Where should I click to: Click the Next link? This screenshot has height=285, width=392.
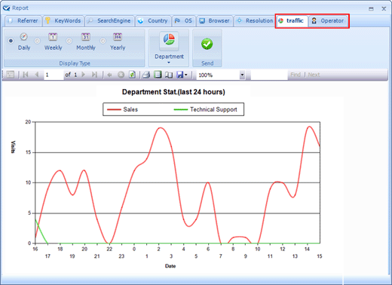[314, 75]
